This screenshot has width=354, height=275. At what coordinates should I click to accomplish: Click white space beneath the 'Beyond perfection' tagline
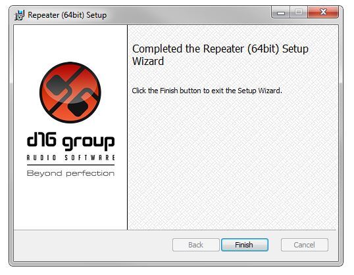click(70, 203)
